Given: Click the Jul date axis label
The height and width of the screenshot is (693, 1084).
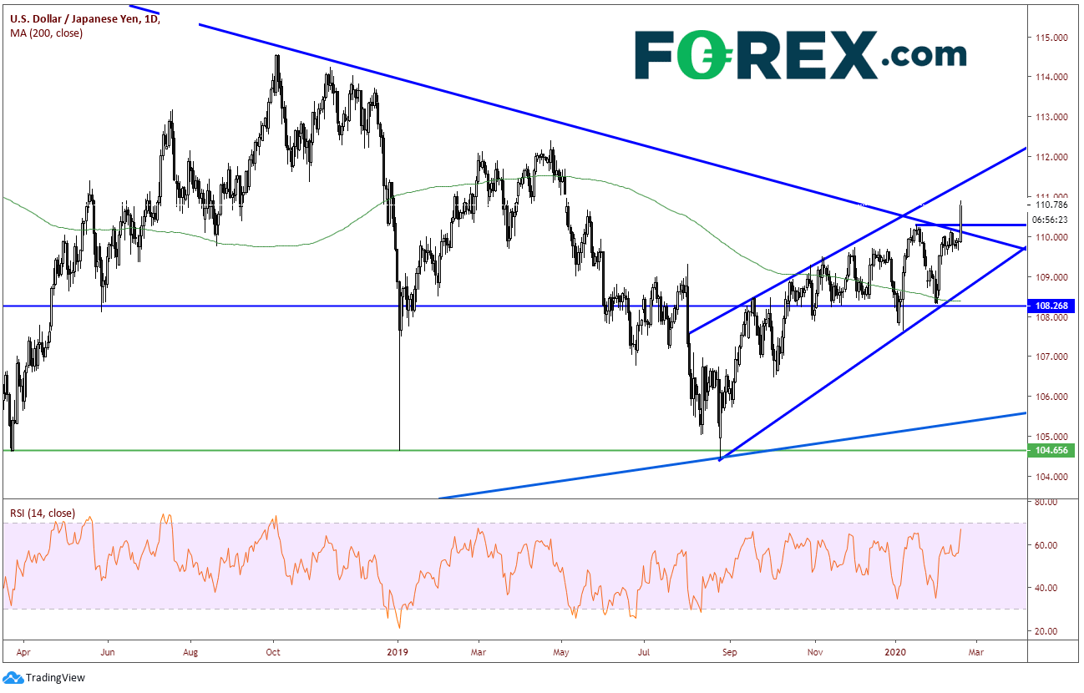Looking at the screenshot, I should (644, 653).
